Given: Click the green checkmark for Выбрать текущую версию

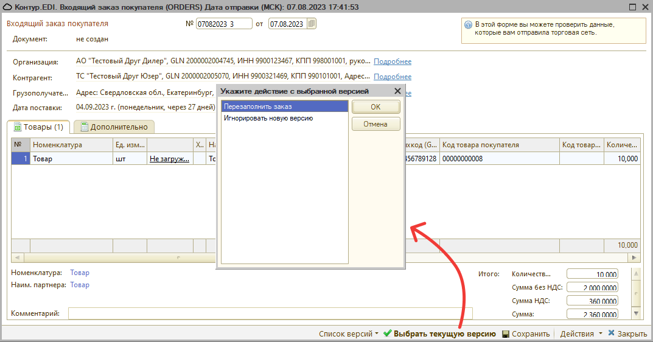Looking at the screenshot, I should pos(387,334).
